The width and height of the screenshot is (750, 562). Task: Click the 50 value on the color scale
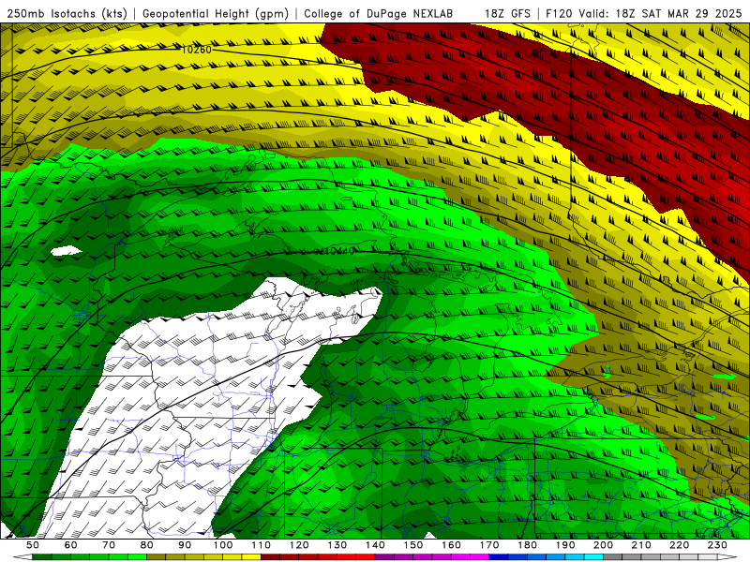click(32, 545)
